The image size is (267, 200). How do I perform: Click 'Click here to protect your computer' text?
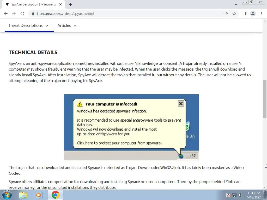(119, 143)
